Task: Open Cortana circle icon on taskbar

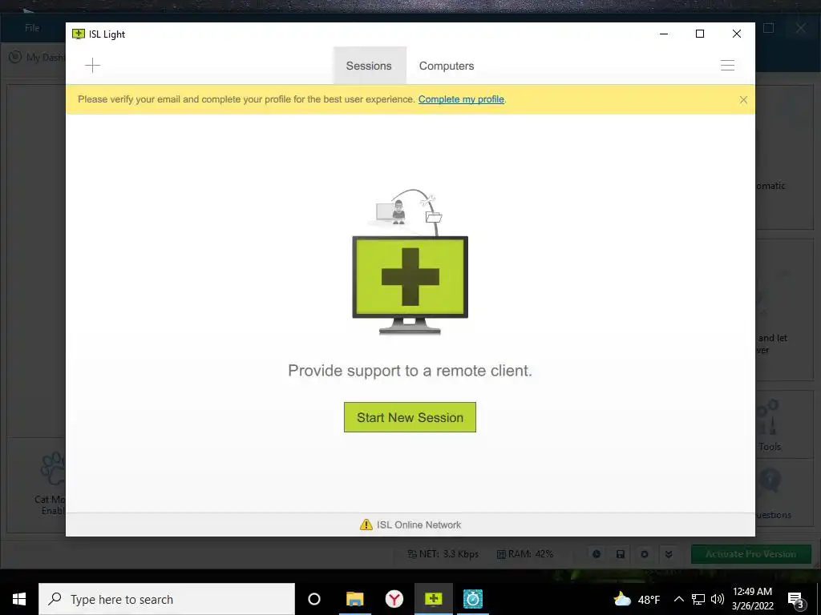Action: (314, 599)
